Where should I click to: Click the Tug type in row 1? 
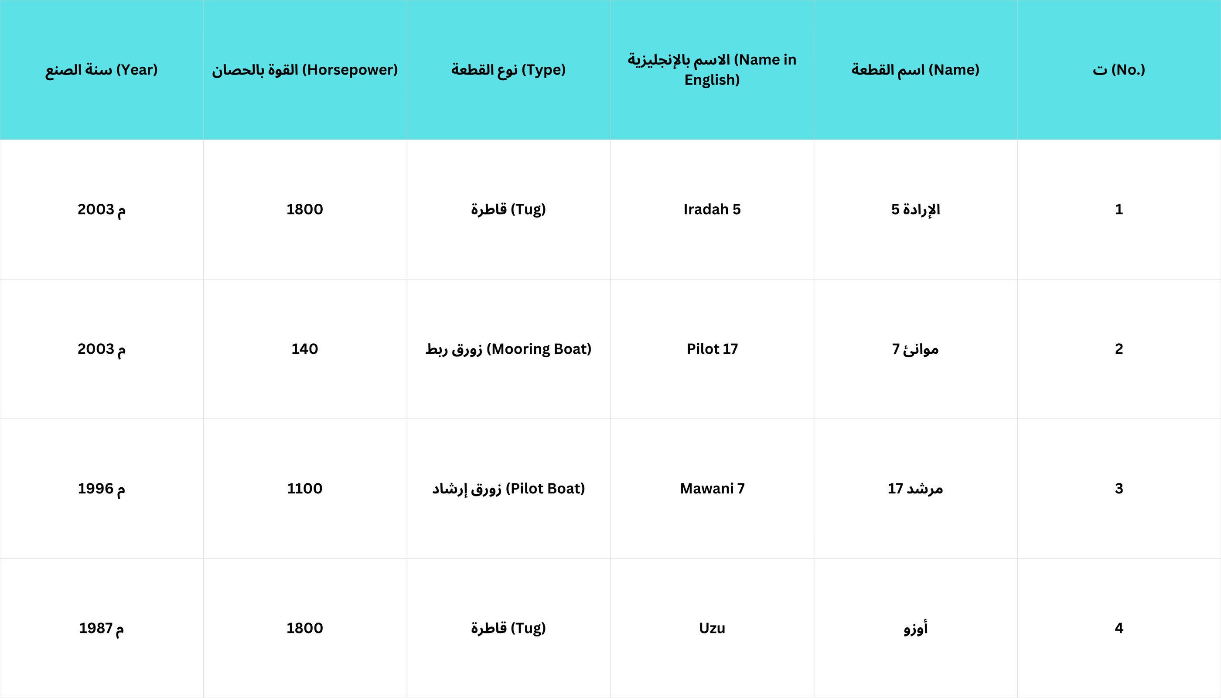[x=508, y=209]
